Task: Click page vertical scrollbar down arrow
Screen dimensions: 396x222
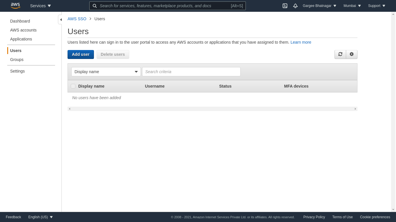Action: (x=393, y=210)
